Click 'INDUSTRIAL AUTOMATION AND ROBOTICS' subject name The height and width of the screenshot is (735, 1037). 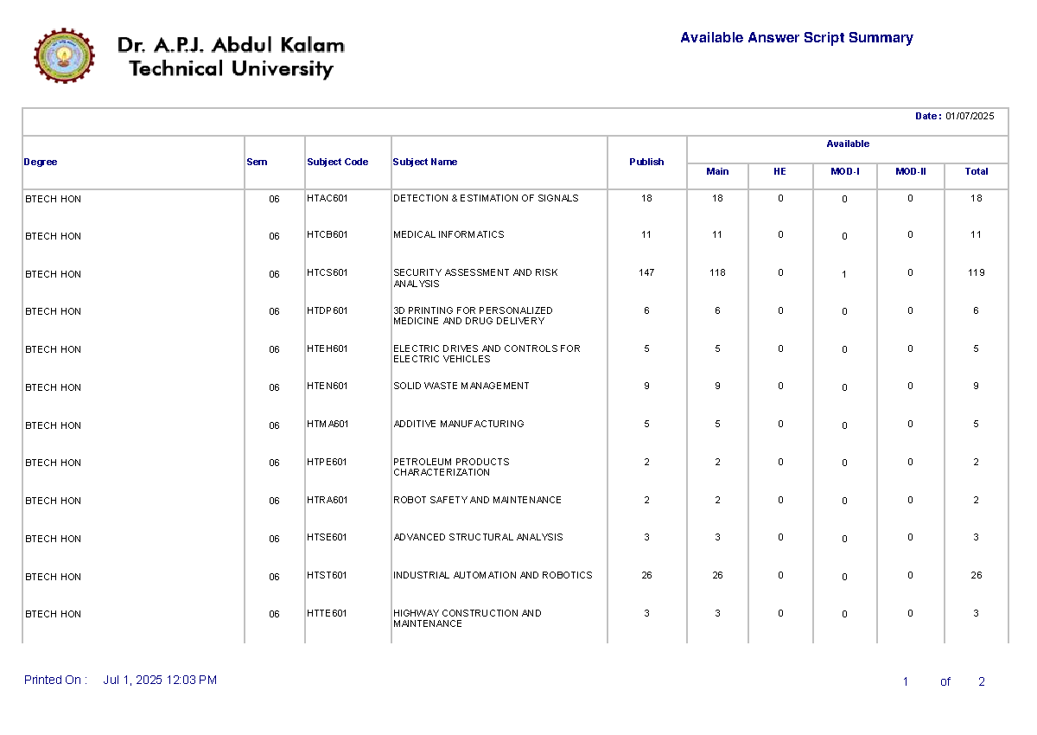coord(493,575)
